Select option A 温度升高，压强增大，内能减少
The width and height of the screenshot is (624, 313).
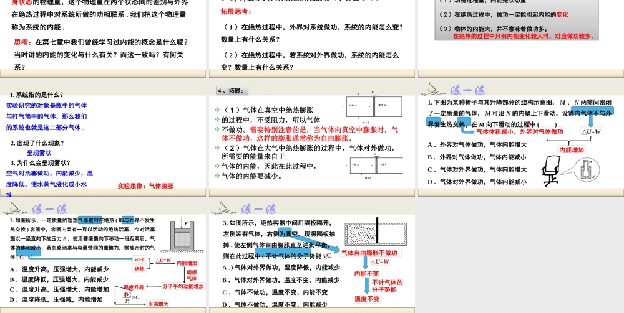point(59,269)
